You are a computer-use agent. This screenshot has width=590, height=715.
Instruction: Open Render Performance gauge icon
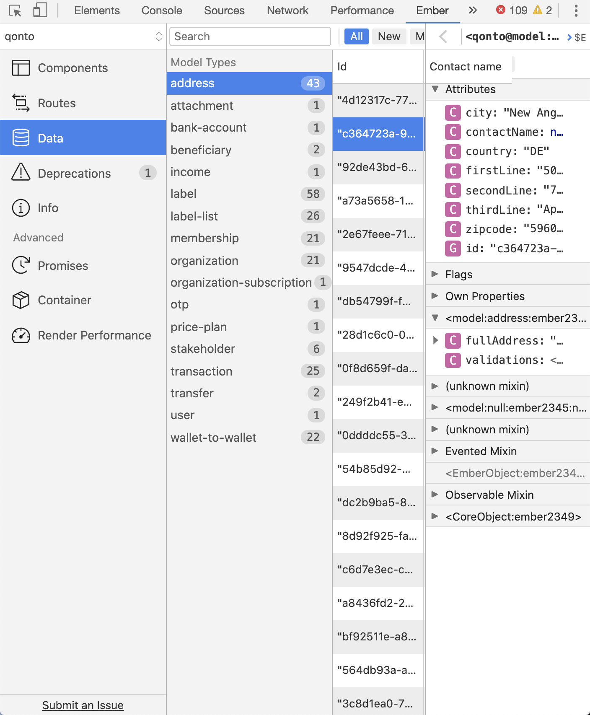click(21, 335)
